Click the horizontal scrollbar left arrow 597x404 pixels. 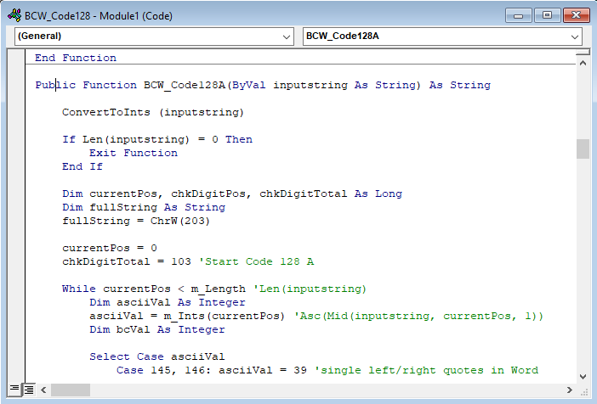pyautogui.click(x=43, y=390)
